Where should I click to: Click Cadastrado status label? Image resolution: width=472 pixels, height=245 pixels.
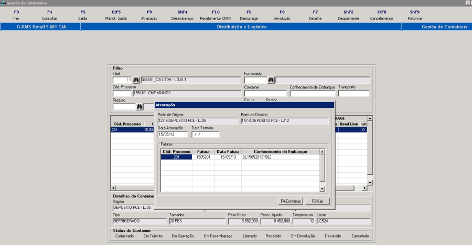point(125,236)
